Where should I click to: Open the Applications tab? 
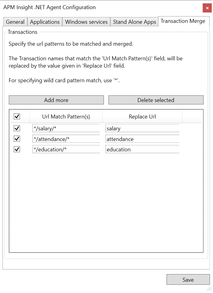coord(45,22)
